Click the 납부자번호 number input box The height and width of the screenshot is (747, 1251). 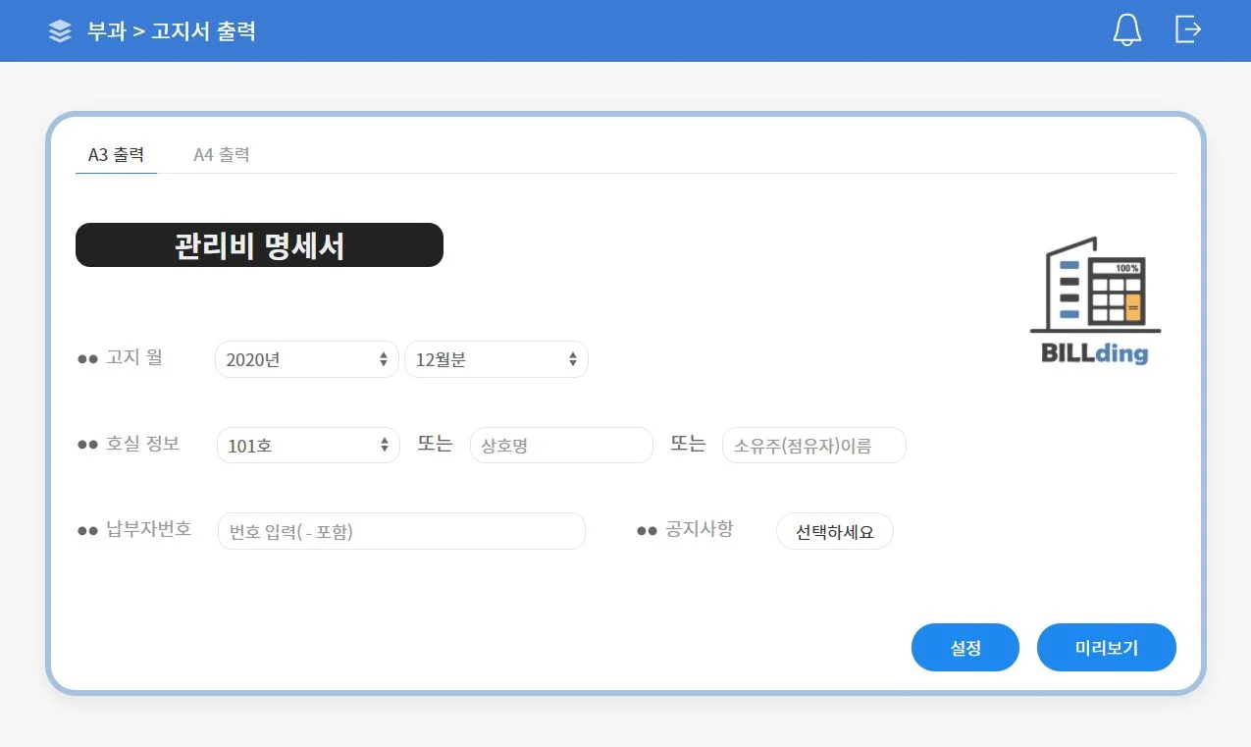[401, 531]
